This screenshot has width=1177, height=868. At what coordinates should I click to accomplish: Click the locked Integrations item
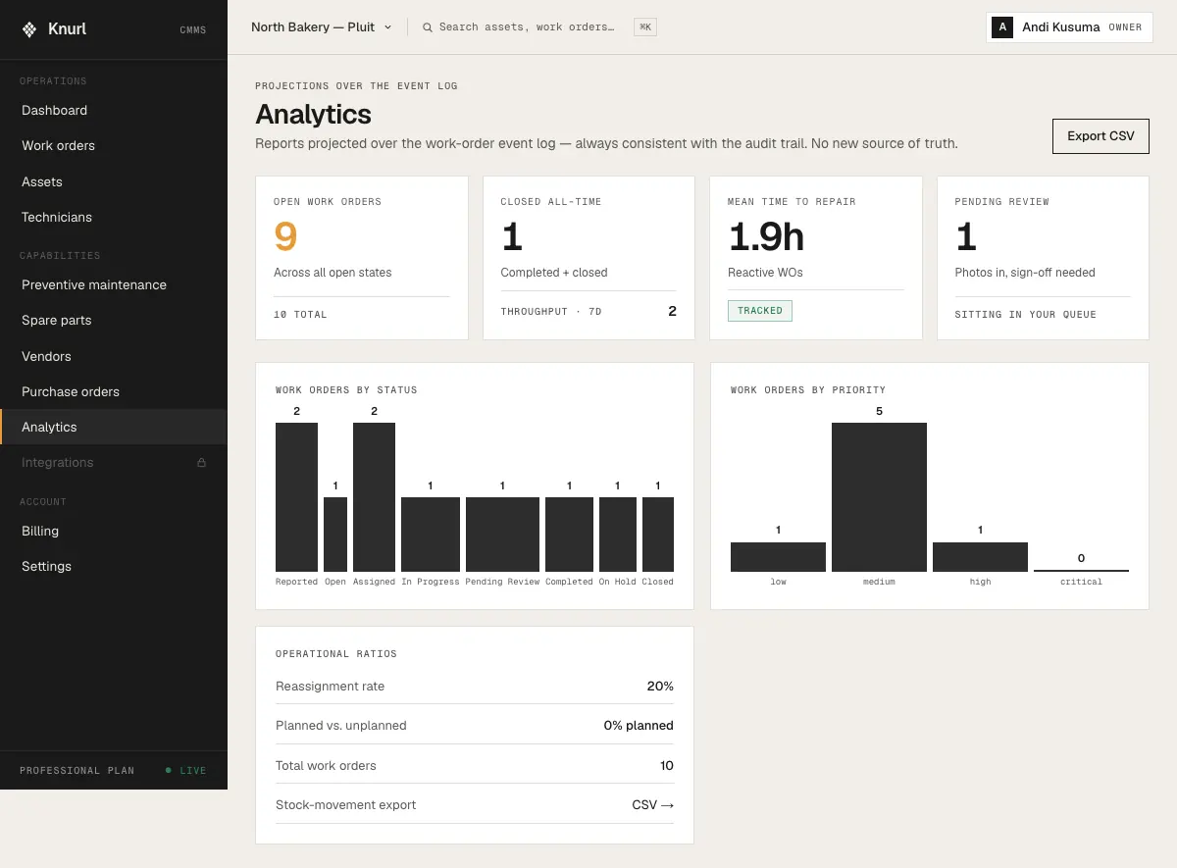pos(114,462)
